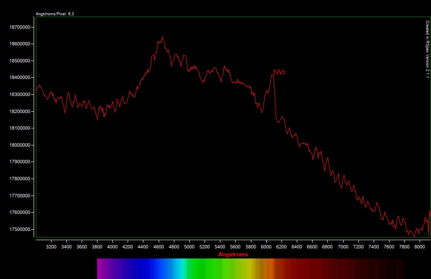Select the Angstroms/Pixel: 6,3 label
The width and height of the screenshot is (431, 279).
click(55, 14)
